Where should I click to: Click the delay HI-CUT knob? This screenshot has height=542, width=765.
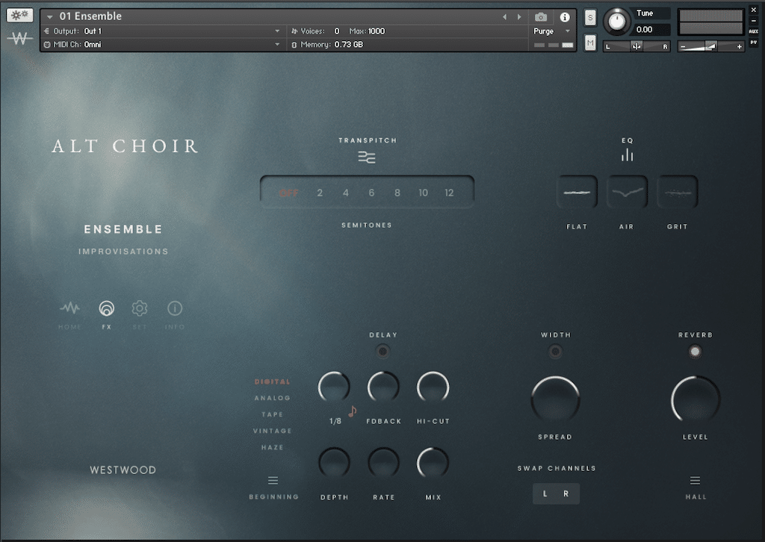[x=433, y=387]
